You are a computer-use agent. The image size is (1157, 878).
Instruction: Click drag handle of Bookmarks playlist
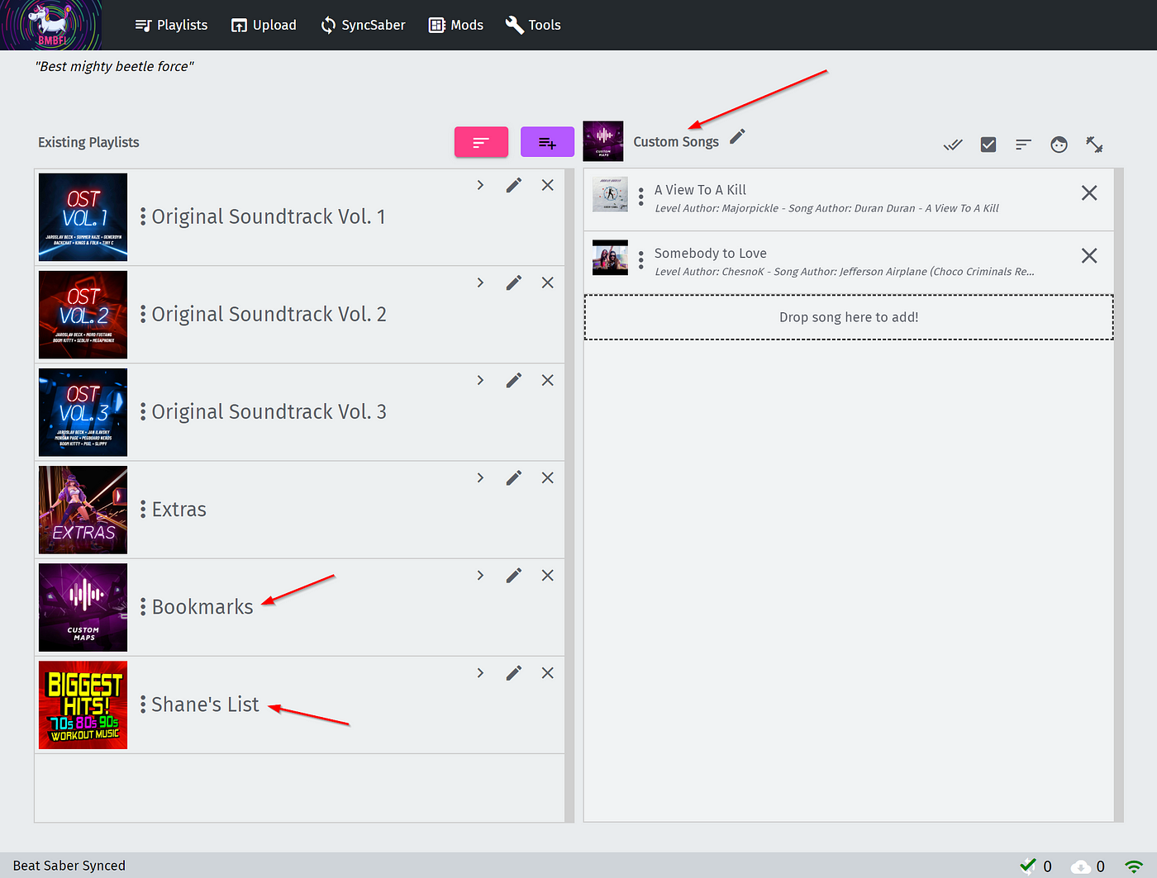[x=143, y=607]
